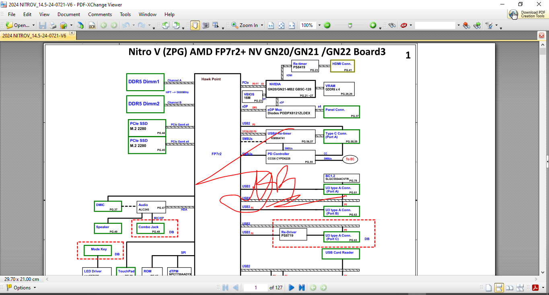Run OCR on the document
Viewport: 549px width, 295px height.
click(x=92, y=25)
